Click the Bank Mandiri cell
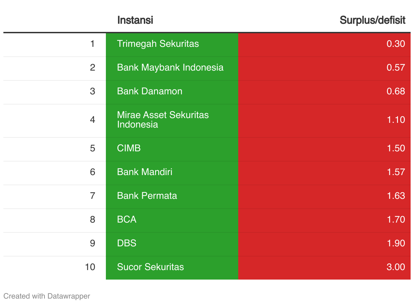Image resolution: width=414 pixels, height=304 pixels. click(x=172, y=172)
